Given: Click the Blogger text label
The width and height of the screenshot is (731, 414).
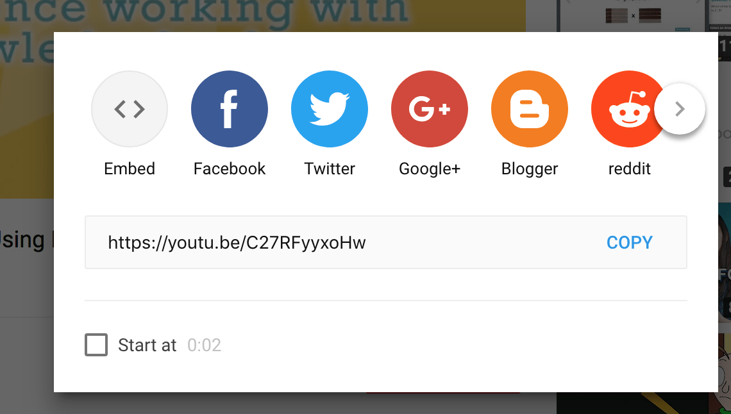Looking at the screenshot, I should (x=530, y=169).
